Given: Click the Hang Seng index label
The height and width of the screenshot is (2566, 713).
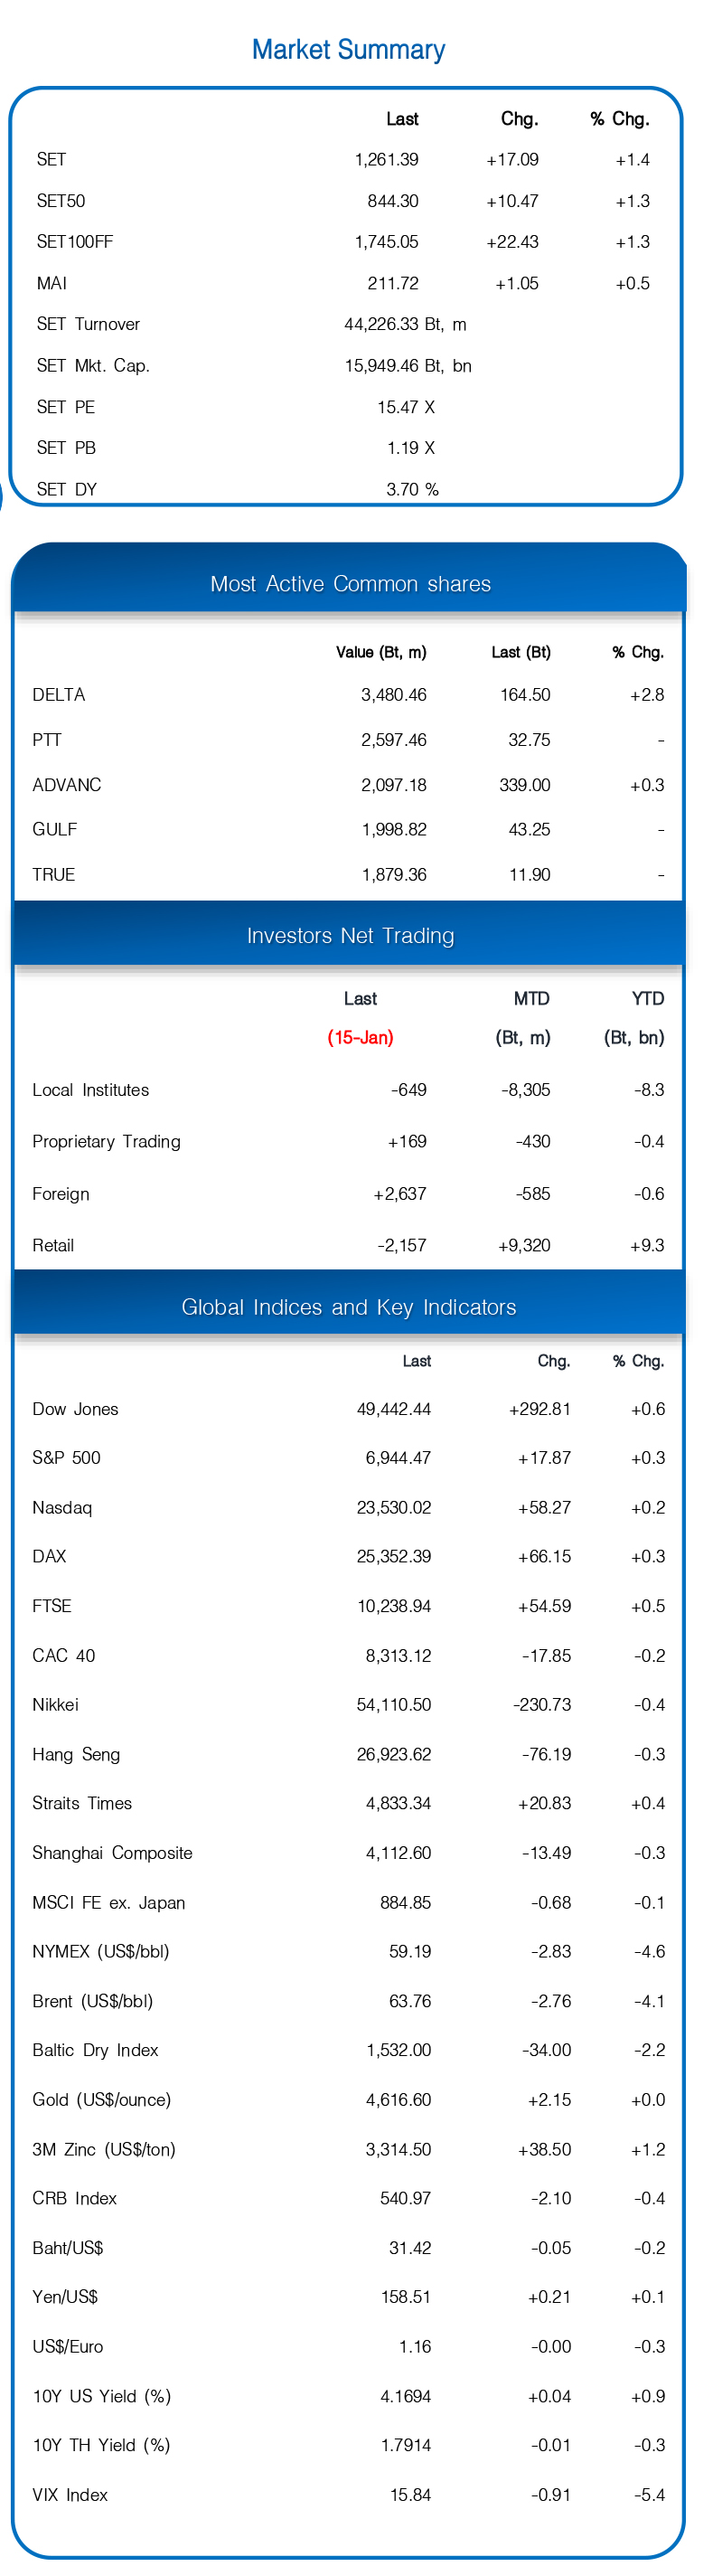Looking at the screenshot, I should tap(76, 1754).
